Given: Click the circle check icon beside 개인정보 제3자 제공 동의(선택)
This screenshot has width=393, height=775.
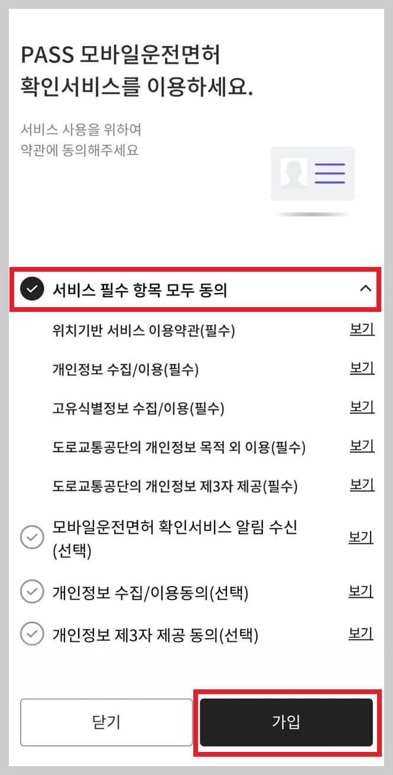Looking at the screenshot, I should tap(33, 634).
